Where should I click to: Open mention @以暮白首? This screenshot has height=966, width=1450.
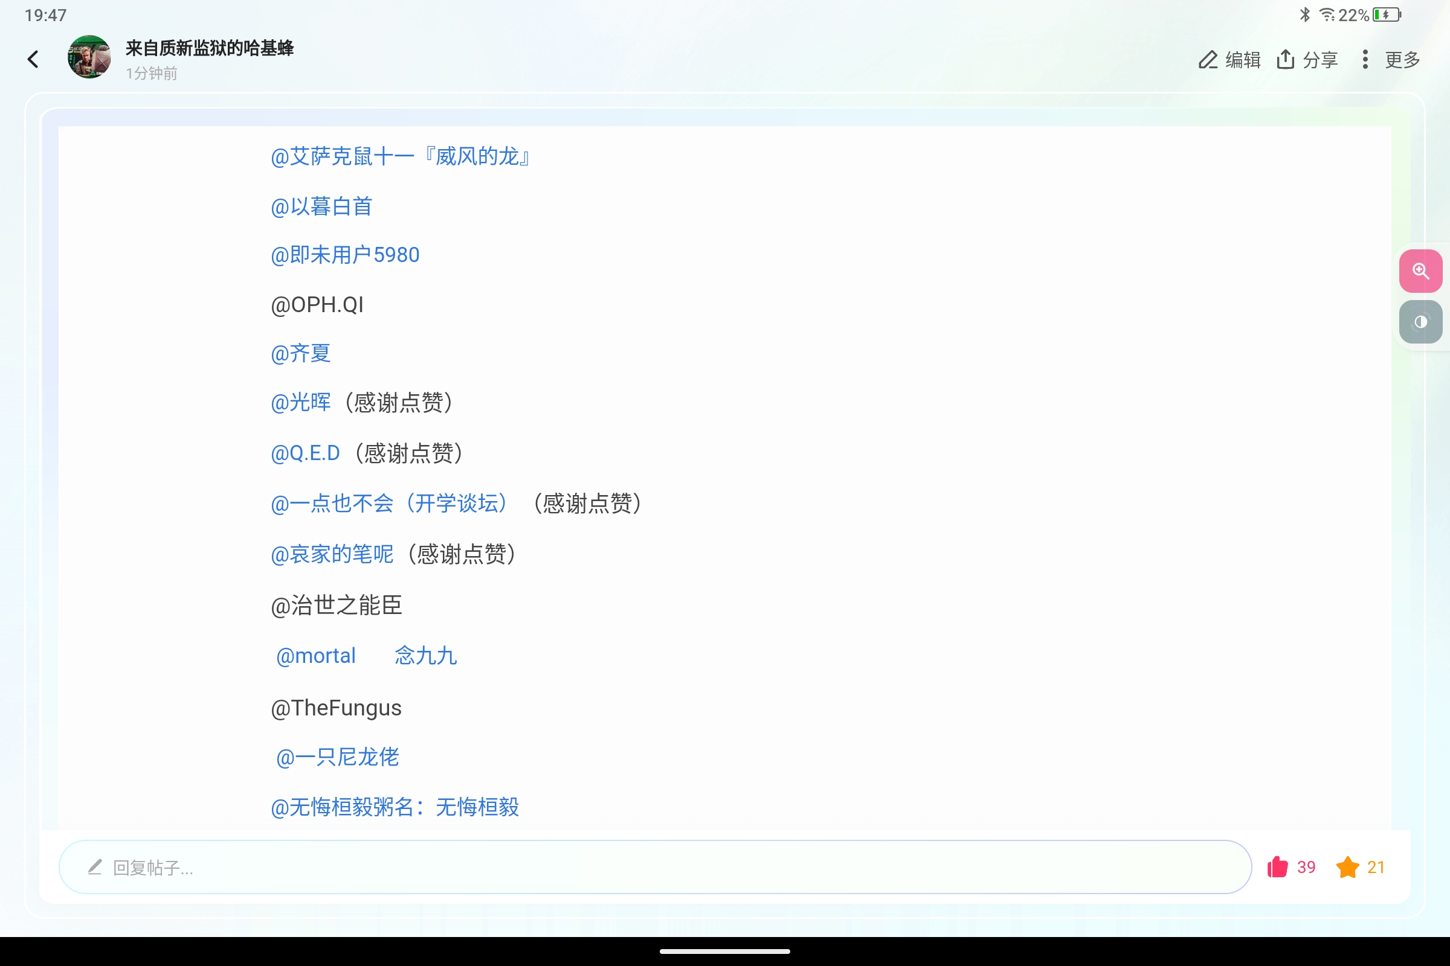coord(321,206)
